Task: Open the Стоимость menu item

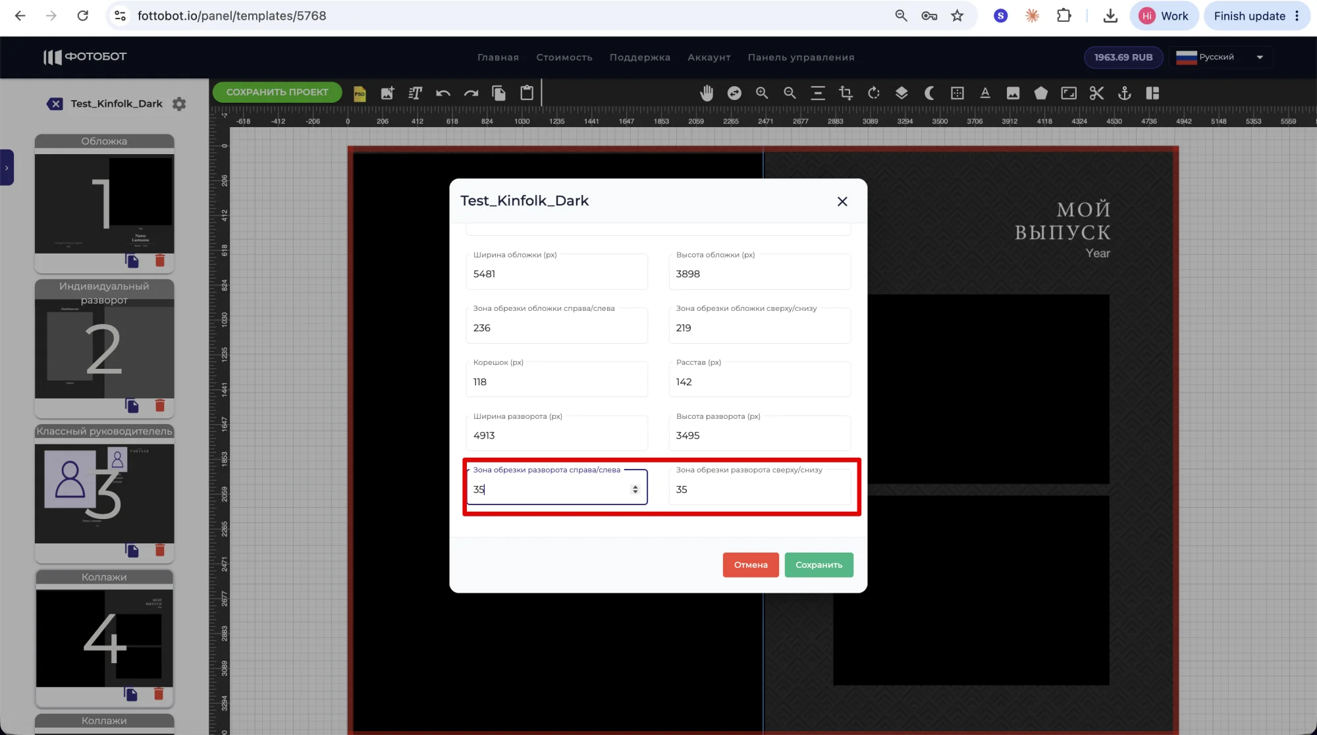Action: point(564,57)
